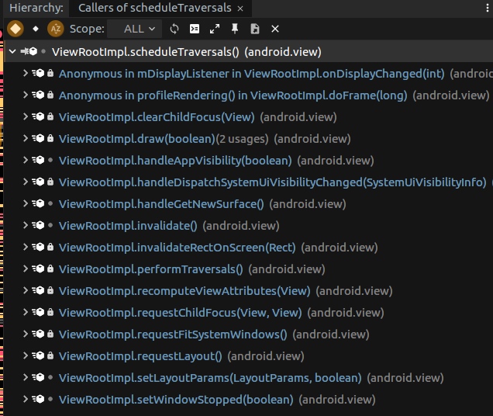
Task: Click ViewRootImpl.setWindowStopped(boolean) entry
Action: tap(176, 400)
